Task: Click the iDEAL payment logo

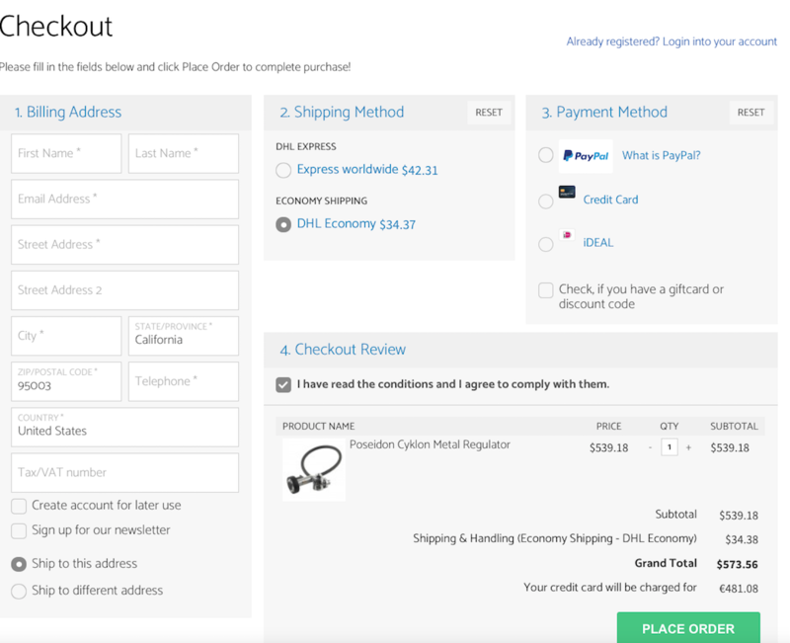Action: 567,234
